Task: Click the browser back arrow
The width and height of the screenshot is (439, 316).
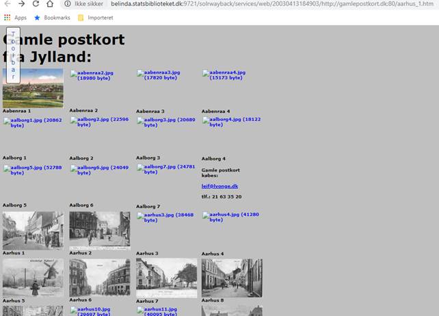Action: click(x=8, y=4)
